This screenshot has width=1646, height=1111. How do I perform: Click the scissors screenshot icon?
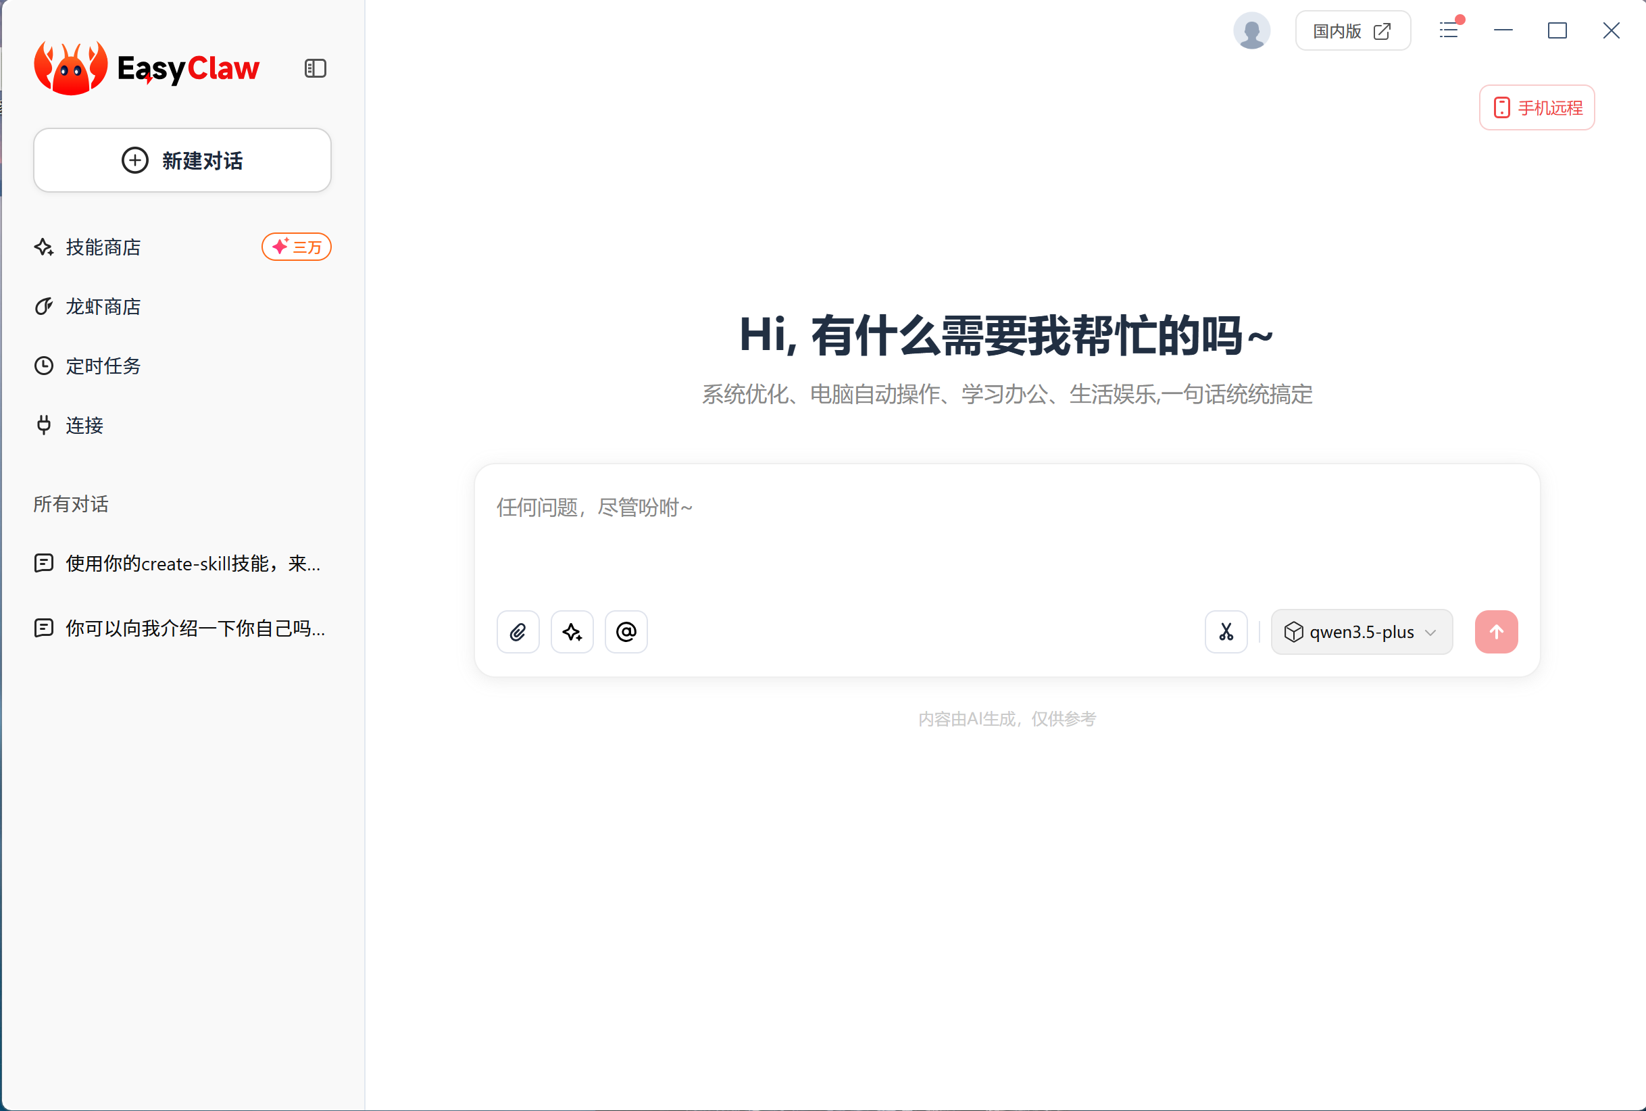click(x=1226, y=631)
